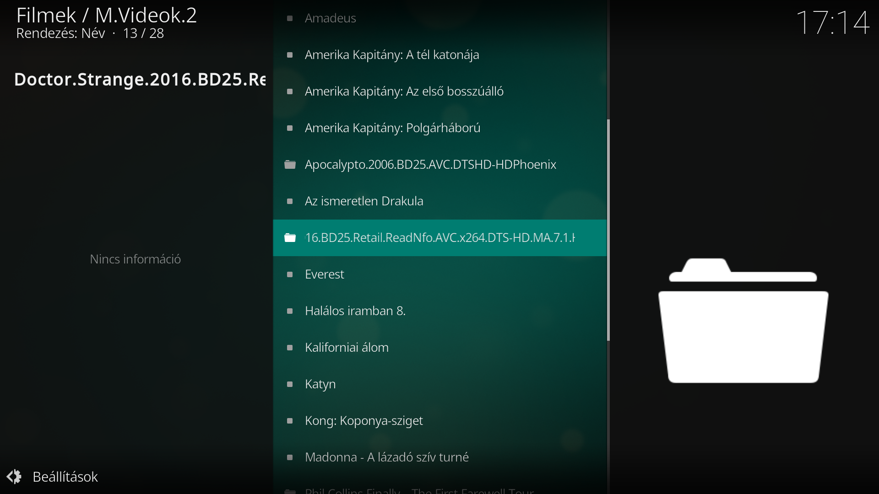Click the folder icon on the highlighted row

click(290, 237)
